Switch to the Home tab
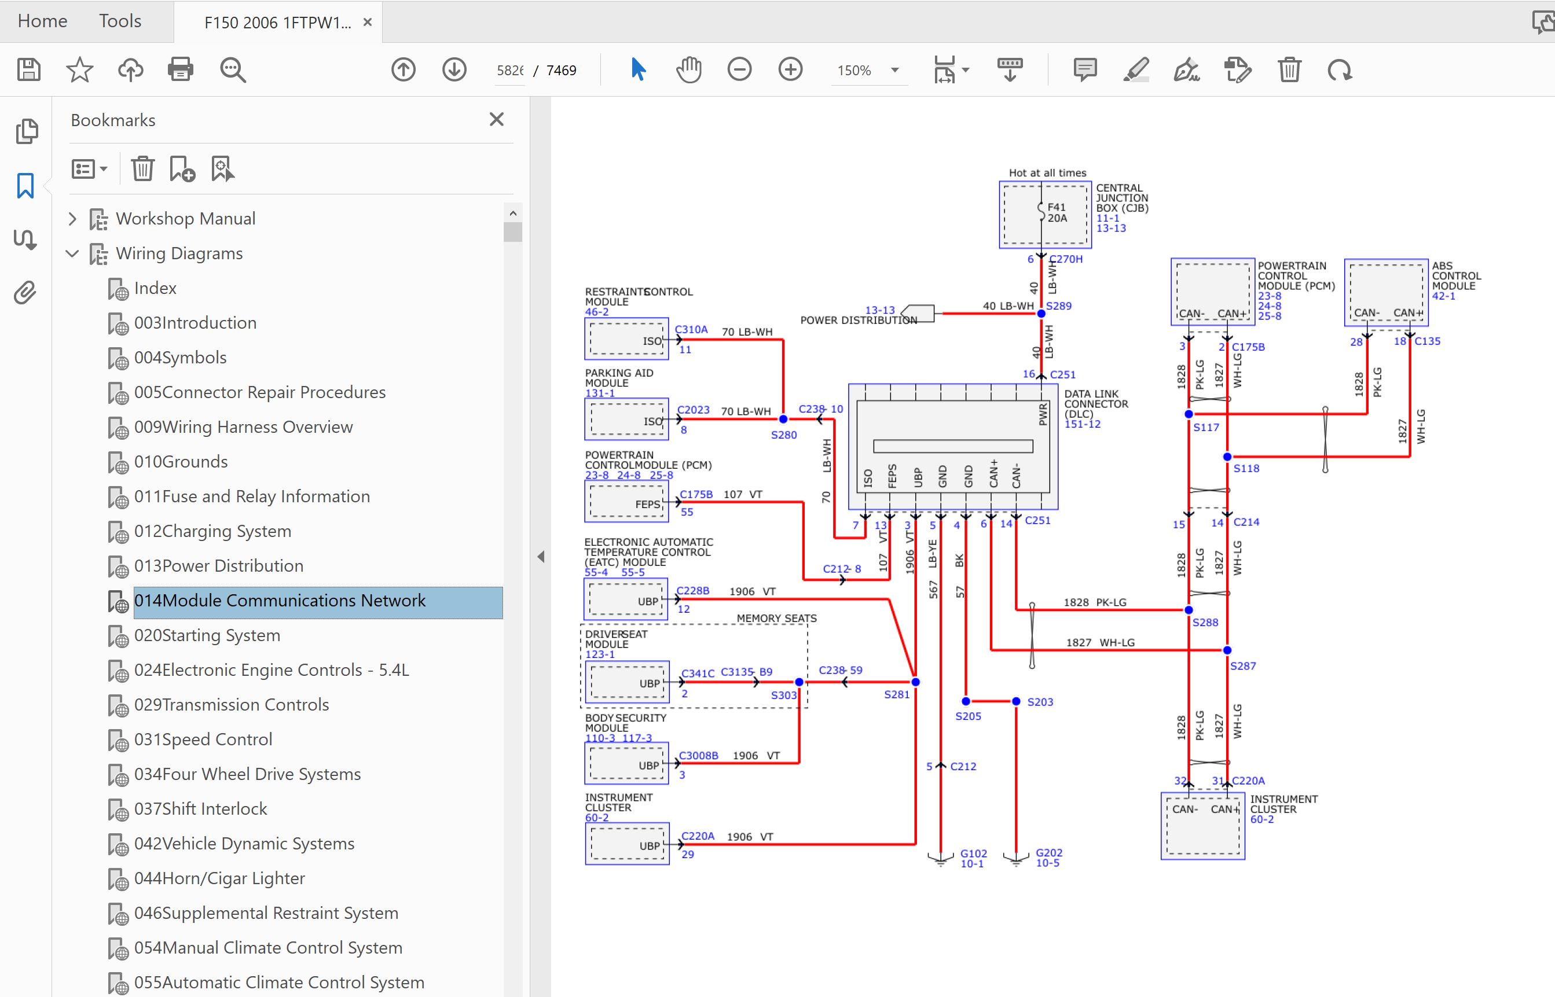Viewport: 1555px width, 997px height. click(42, 21)
